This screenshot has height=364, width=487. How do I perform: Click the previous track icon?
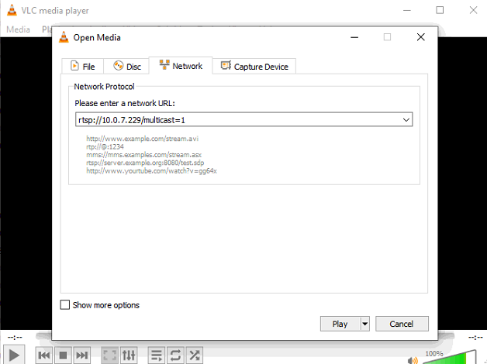coord(44,355)
